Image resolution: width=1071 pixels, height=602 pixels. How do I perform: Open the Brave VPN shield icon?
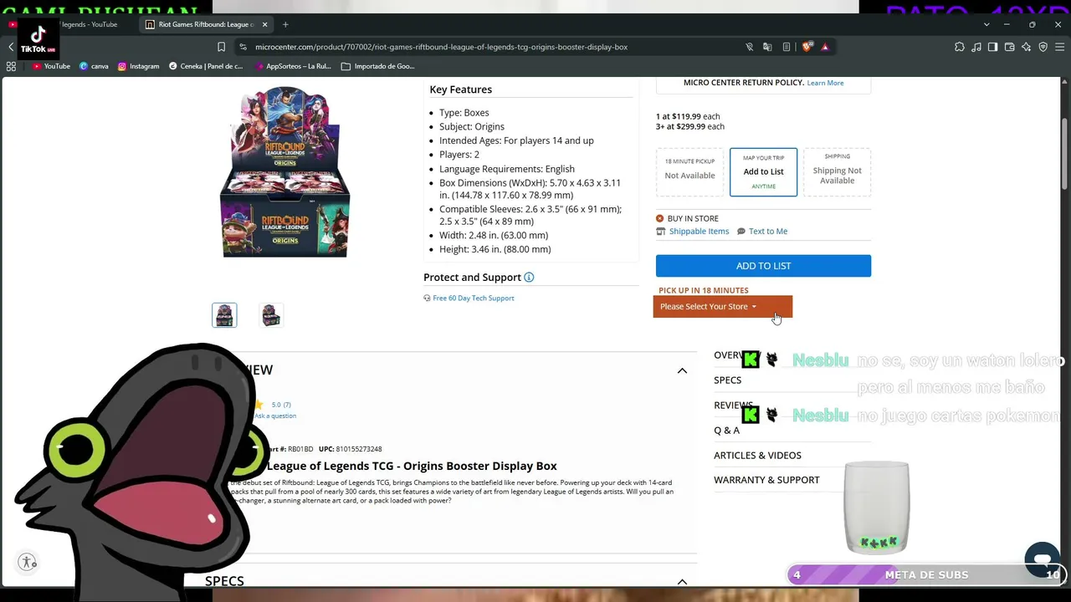[x=1043, y=47]
